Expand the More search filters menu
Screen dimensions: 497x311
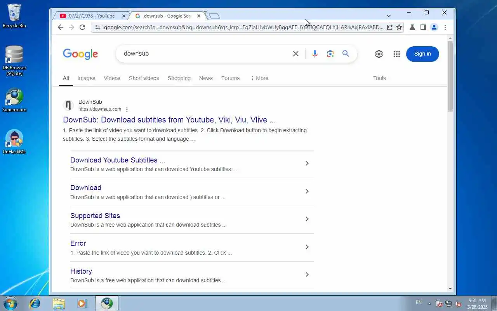259,78
